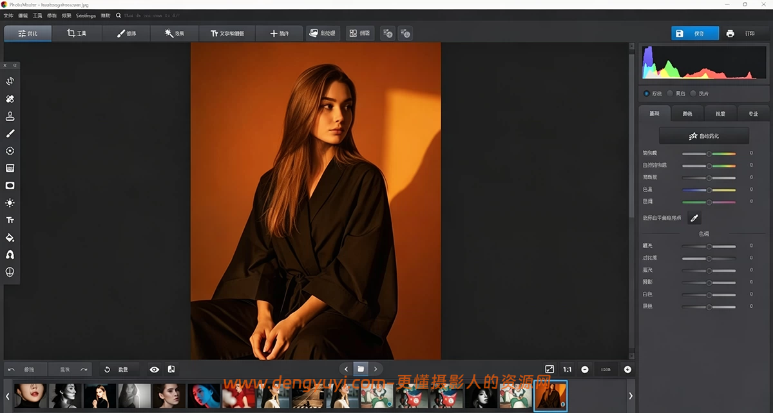Select the graduated filter tool

[x=10, y=168]
